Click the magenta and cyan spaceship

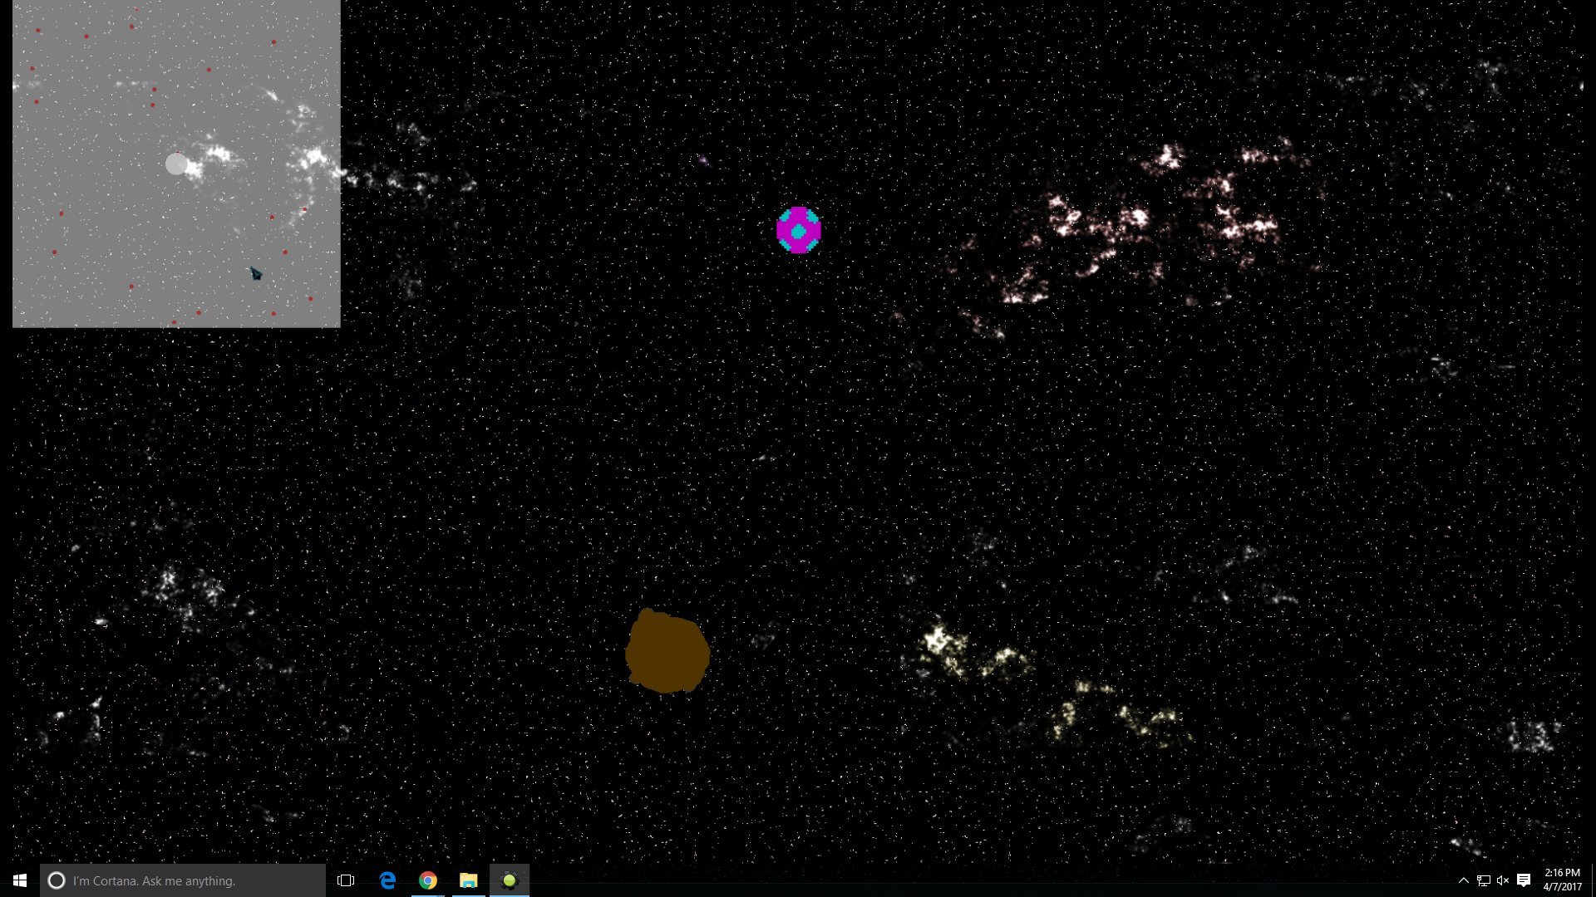pos(798,230)
